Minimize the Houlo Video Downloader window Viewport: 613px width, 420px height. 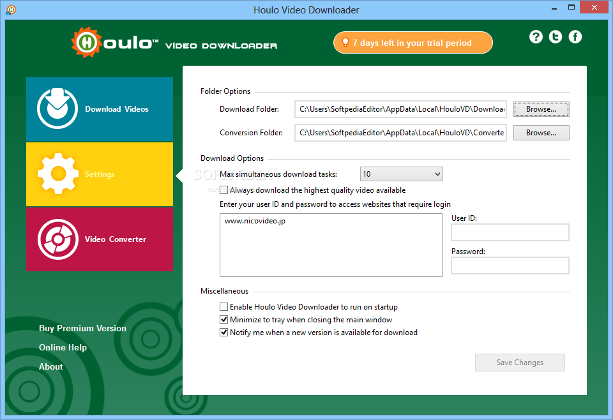[x=554, y=8]
